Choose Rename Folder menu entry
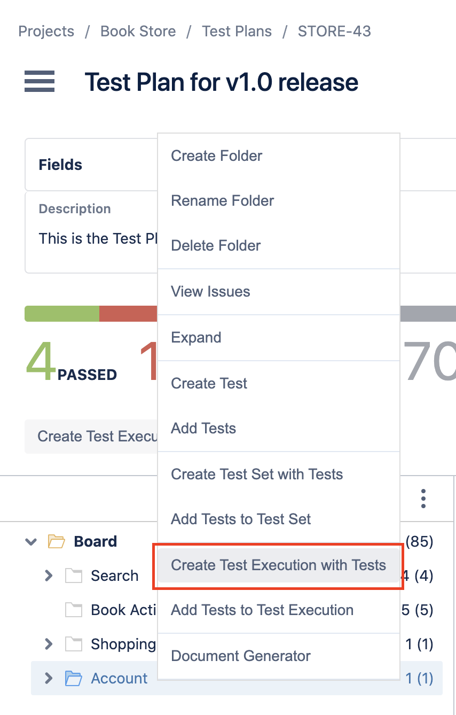This screenshot has width=456, height=715. pyautogui.click(x=278, y=201)
